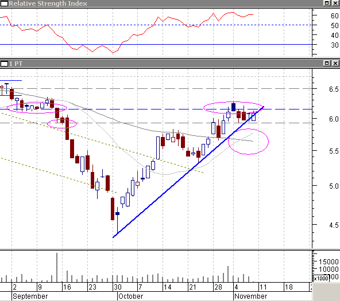Image resolution: width=340 pixels, height=301 pixels.
Task: Click the RSI 40 scale label
Action: coord(335,36)
